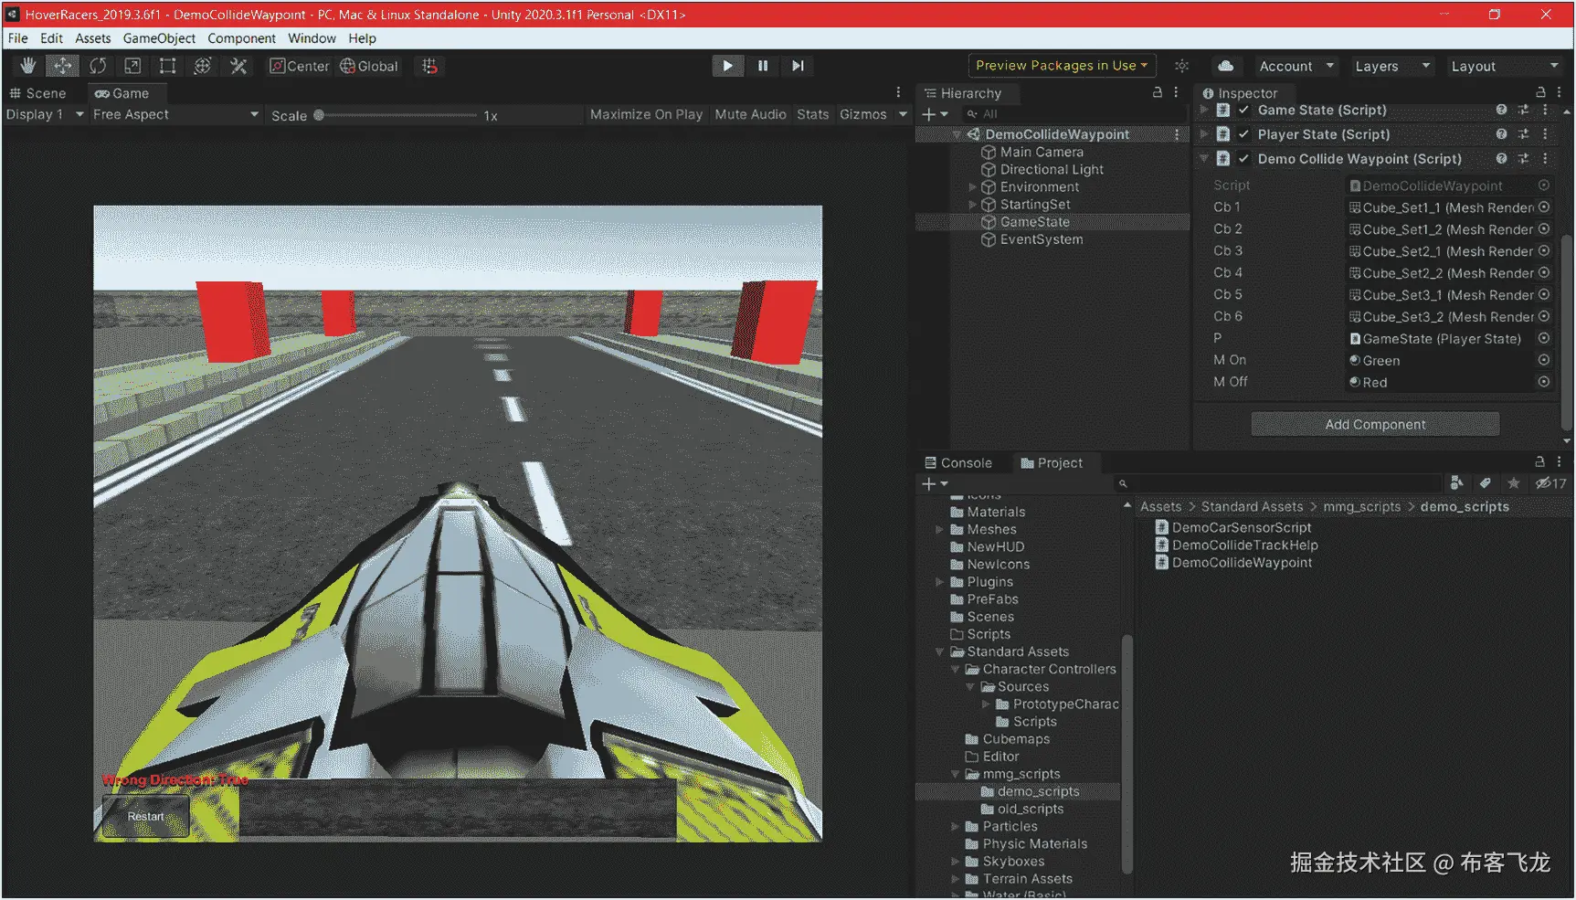Open Hierarchy create plus button
1576x900 pixels.
click(x=935, y=114)
